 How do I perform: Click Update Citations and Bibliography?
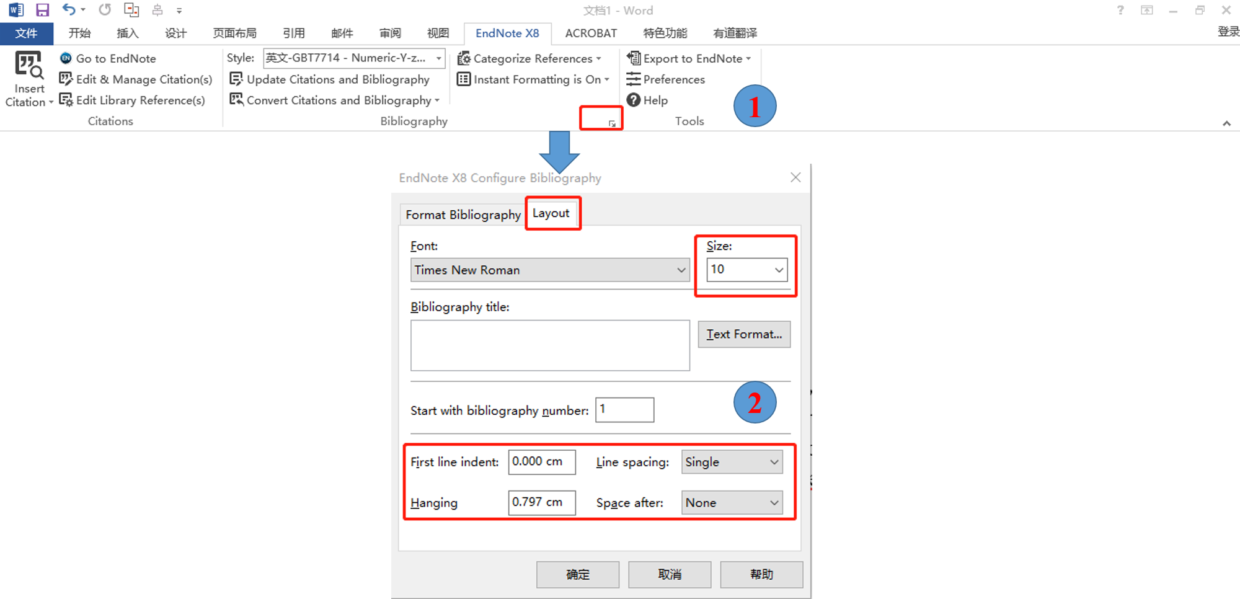(329, 79)
